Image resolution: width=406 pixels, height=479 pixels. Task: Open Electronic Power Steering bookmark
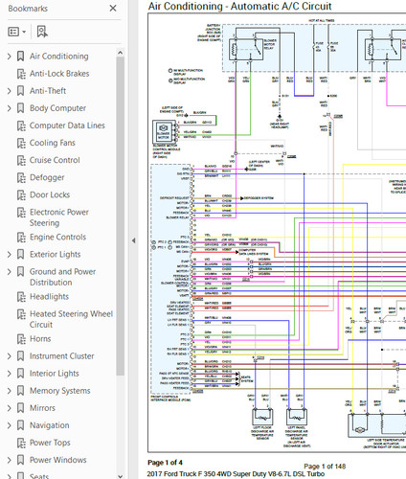[x=59, y=217]
